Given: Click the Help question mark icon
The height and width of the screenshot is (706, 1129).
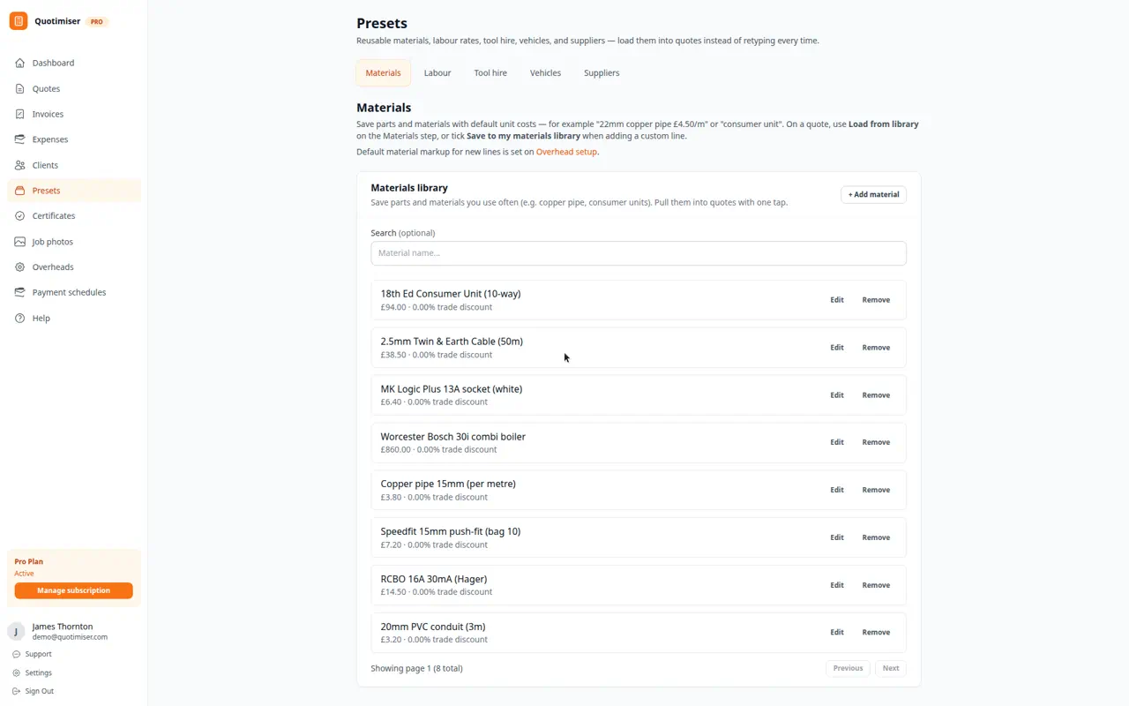Looking at the screenshot, I should pyautogui.click(x=20, y=318).
